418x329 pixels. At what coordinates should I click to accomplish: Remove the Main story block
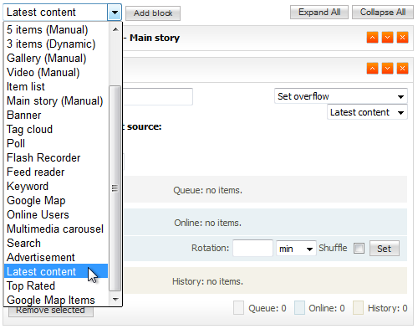tap(402, 38)
